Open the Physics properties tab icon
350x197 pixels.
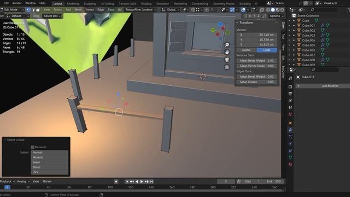290,143
